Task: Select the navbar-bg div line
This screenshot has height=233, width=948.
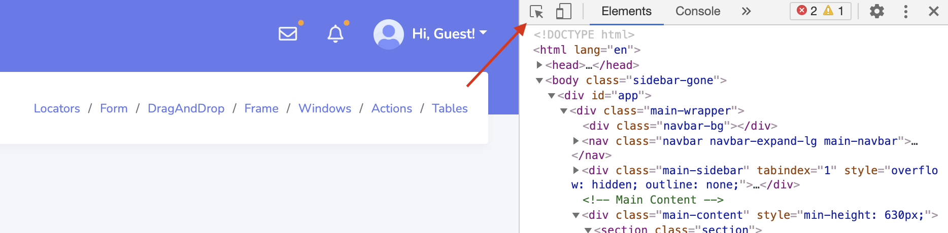Action: (x=680, y=126)
